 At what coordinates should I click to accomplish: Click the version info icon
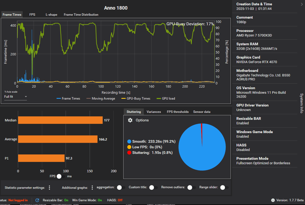coord(273,200)
